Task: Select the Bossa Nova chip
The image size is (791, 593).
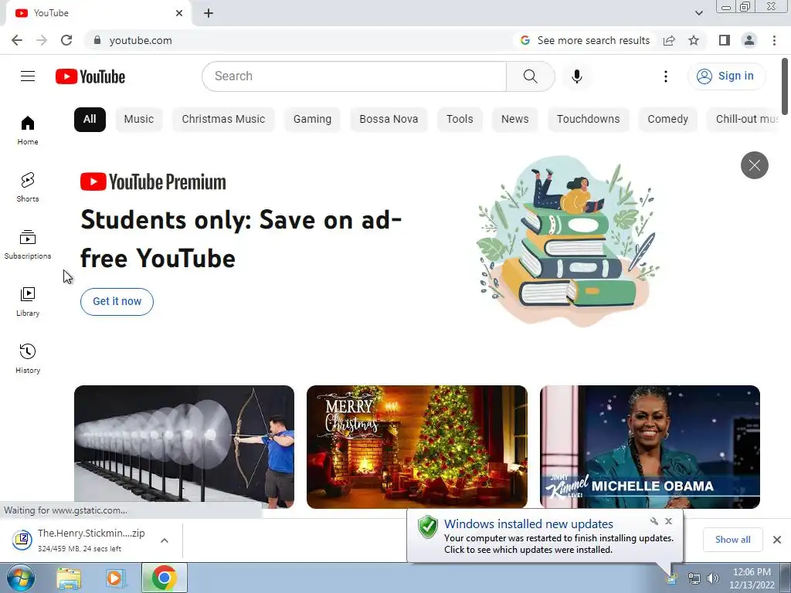Action: click(389, 120)
